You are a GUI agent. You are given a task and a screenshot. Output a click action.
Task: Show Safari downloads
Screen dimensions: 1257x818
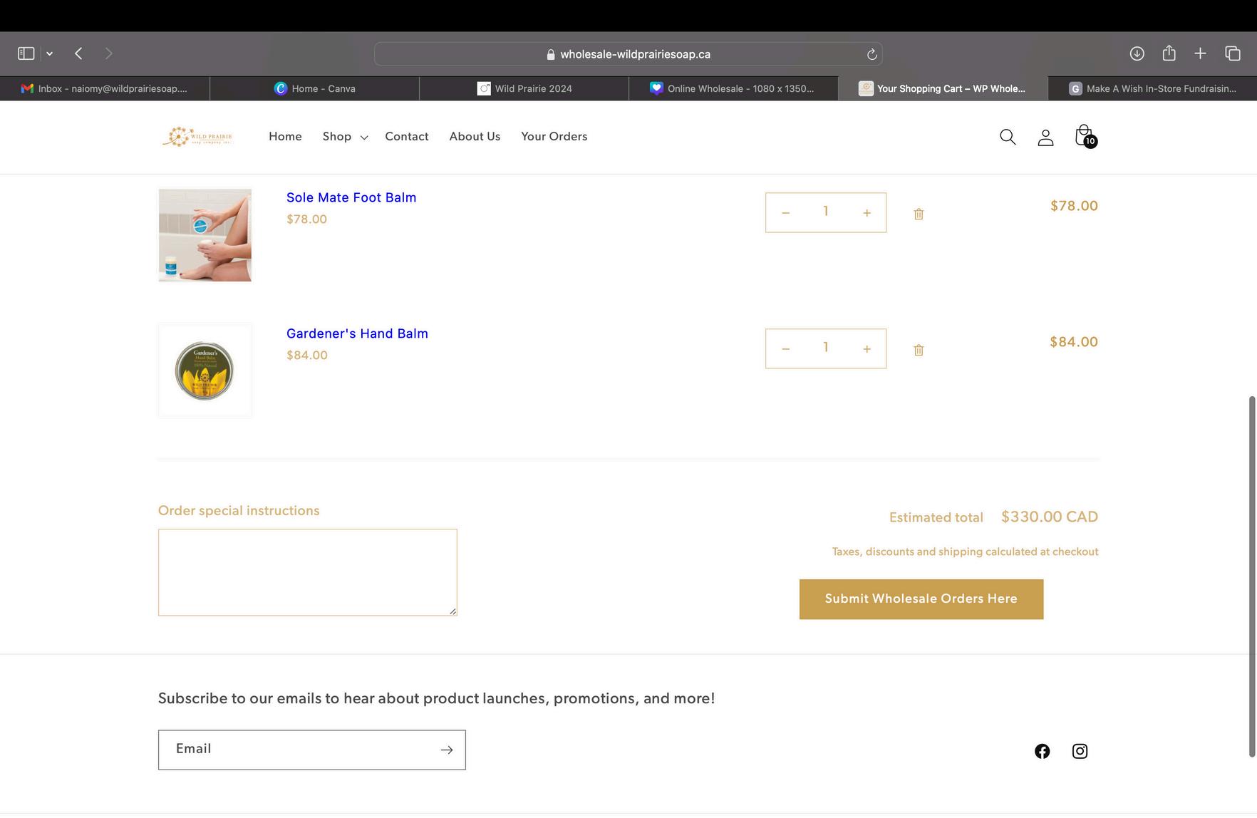(x=1137, y=53)
